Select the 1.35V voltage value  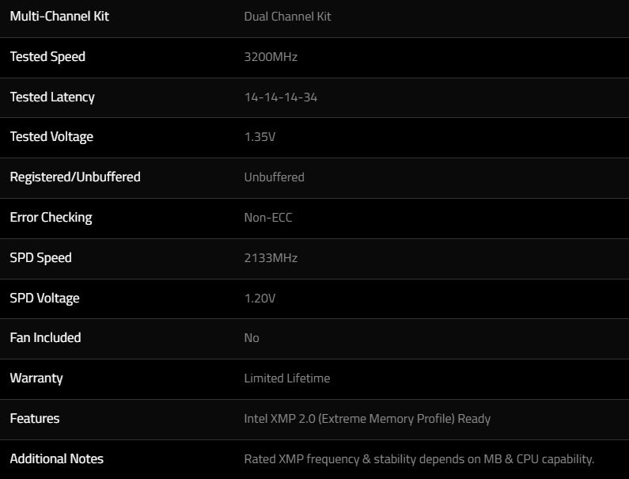pyautogui.click(x=260, y=137)
